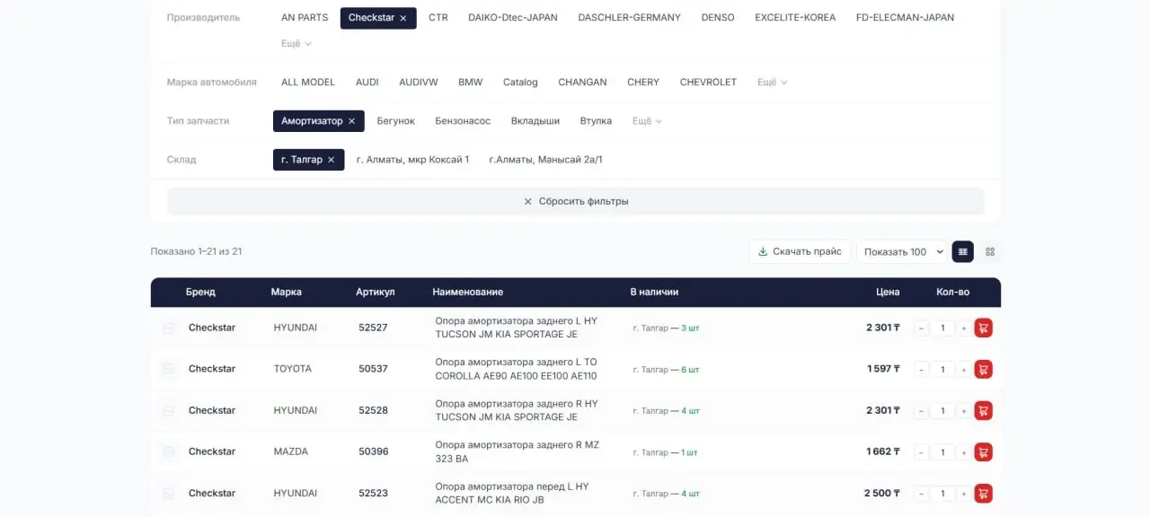This screenshot has width=1150, height=517.
Task: Edit the quantity field for article 52527
Action: pos(942,329)
